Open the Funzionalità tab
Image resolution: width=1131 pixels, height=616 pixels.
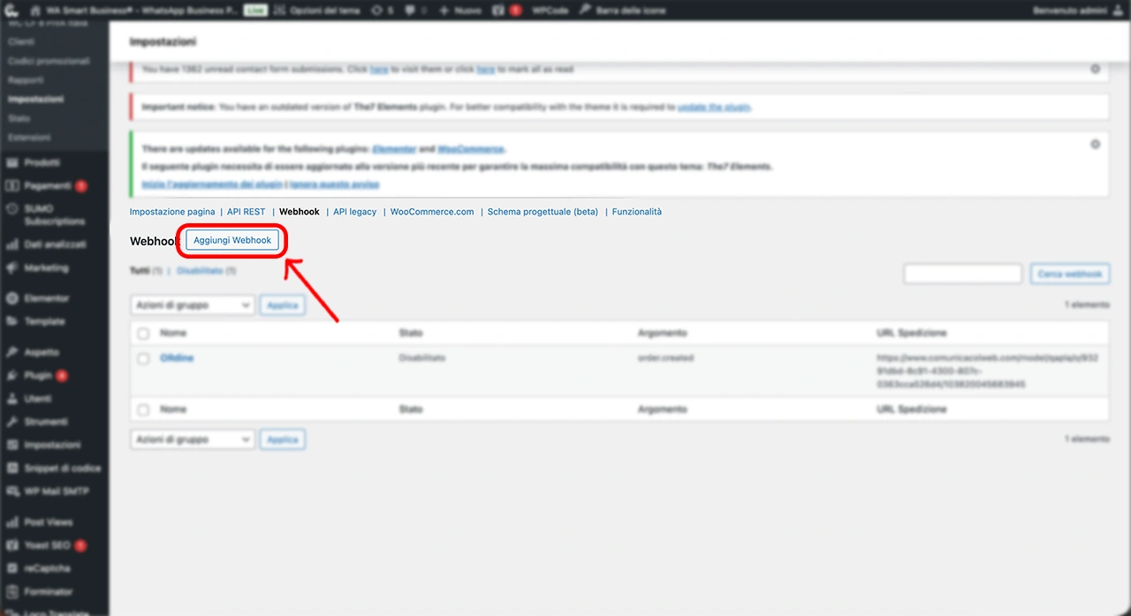coord(636,212)
